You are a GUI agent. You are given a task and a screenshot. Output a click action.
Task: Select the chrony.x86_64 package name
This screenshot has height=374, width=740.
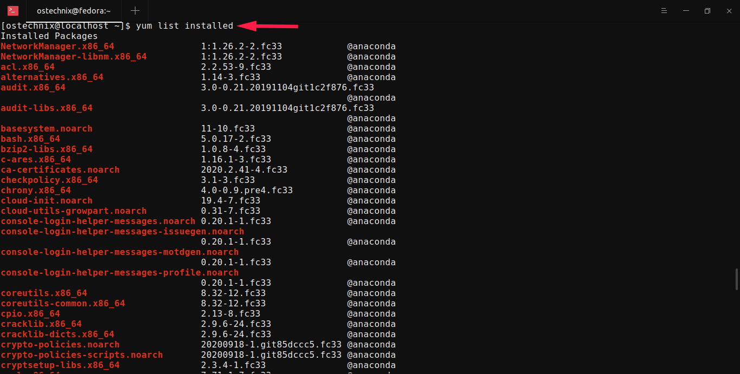[x=36, y=190]
